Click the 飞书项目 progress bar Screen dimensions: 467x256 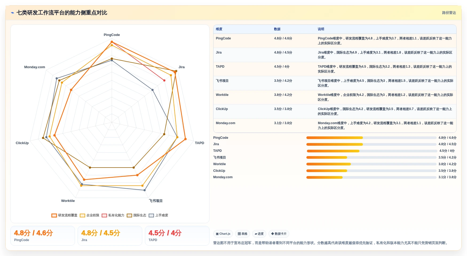click(x=371, y=157)
